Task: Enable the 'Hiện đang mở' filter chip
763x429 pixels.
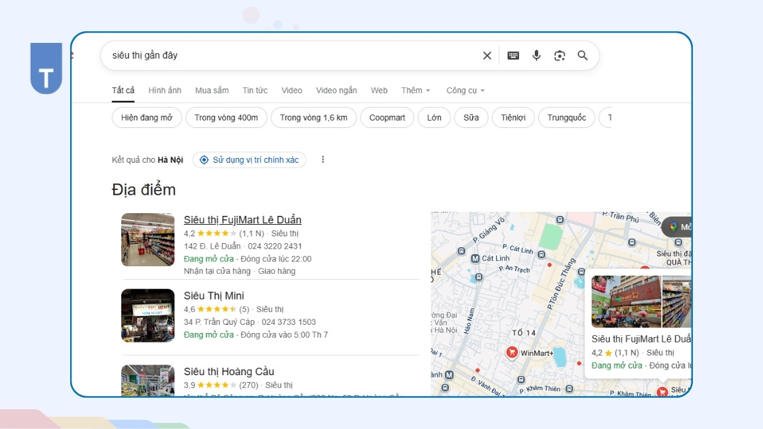Action: [147, 117]
